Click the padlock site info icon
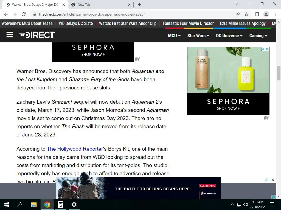 click(x=35, y=14)
